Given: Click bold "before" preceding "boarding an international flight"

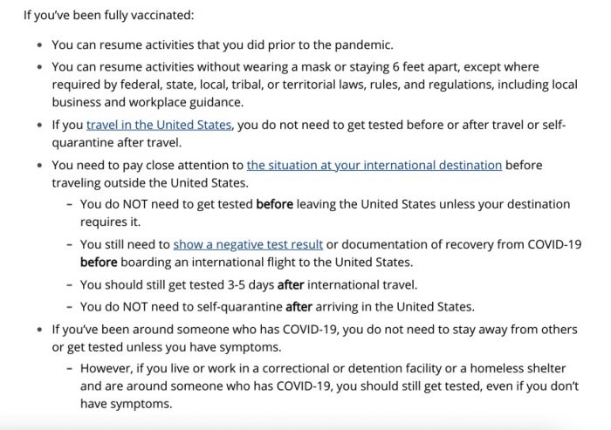Looking at the screenshot, I should (98, 261).
